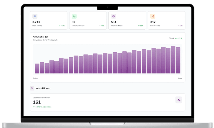Click the Social-Klicks label
The height and width of the screenshot is (128, 214).
[155, 26]
